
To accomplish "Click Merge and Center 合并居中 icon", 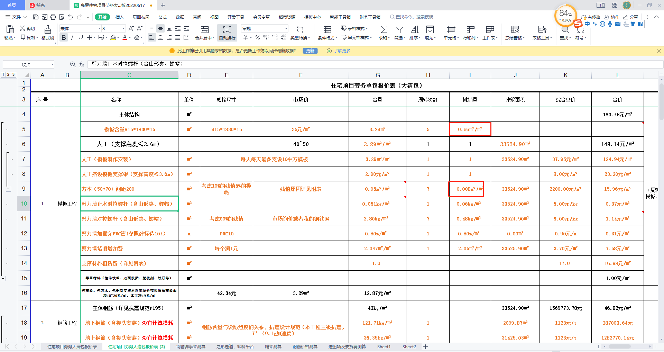I will [205, 30].
